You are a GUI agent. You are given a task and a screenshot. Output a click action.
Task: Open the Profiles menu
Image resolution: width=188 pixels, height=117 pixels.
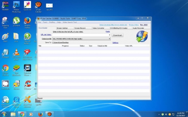pos(52,22)
